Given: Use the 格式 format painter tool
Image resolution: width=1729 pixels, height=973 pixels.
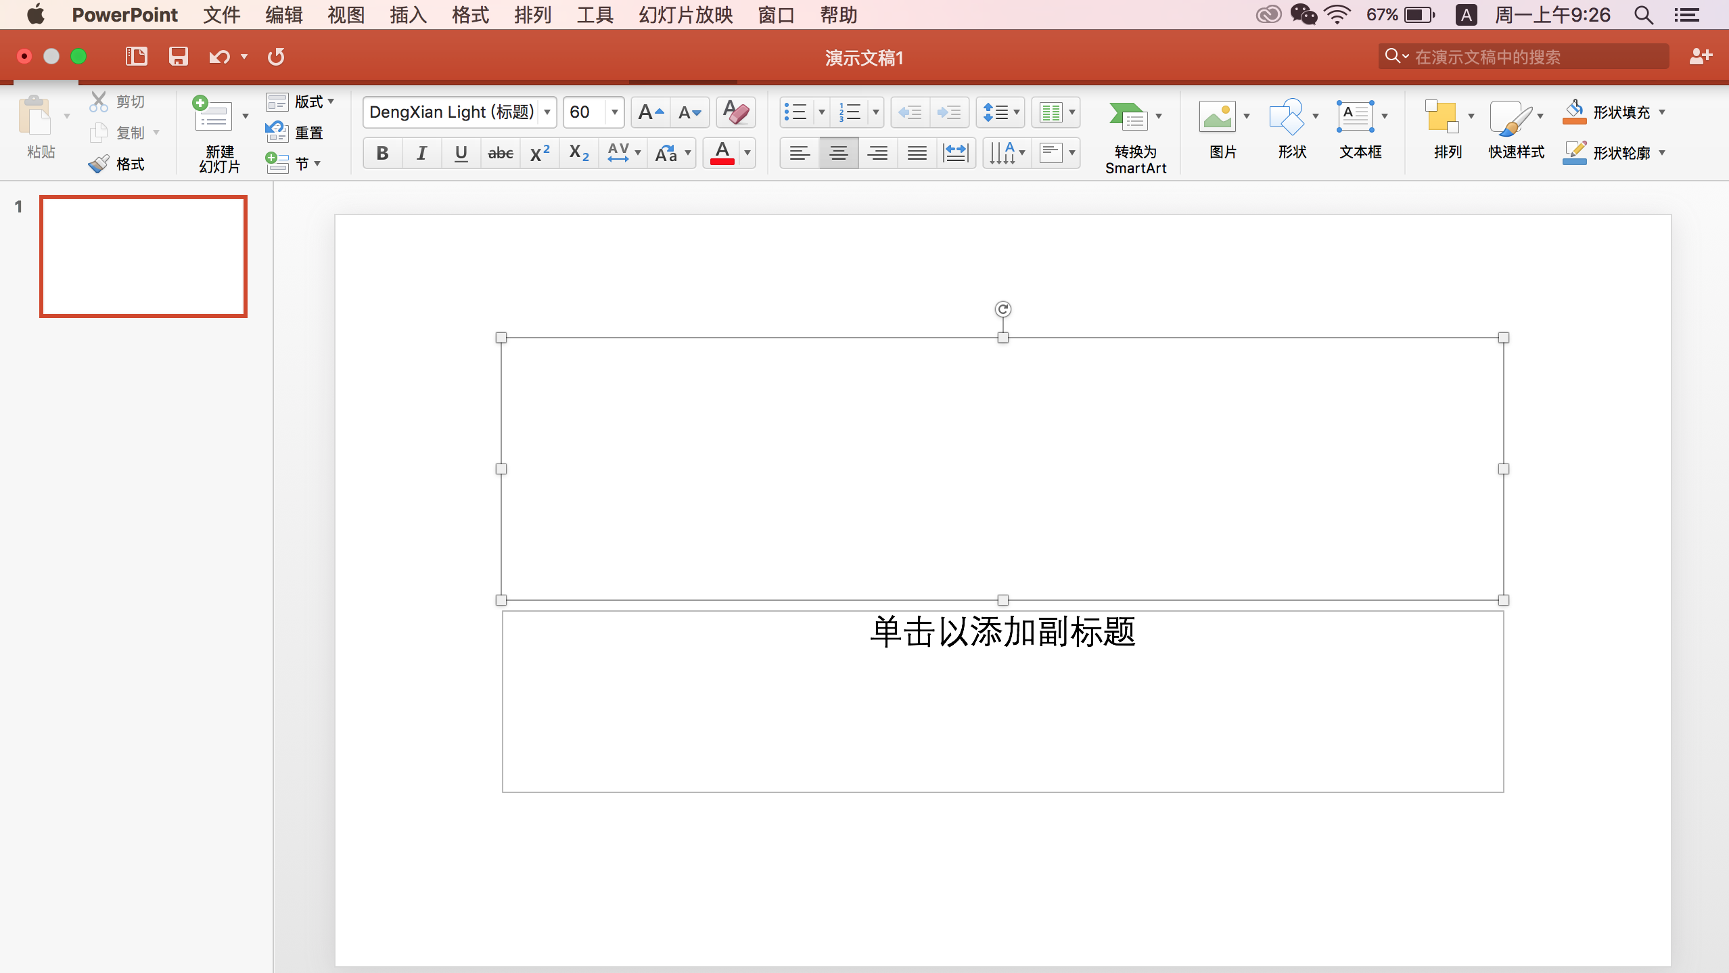Looking at the screenshot, I should [x=116, y=162].
